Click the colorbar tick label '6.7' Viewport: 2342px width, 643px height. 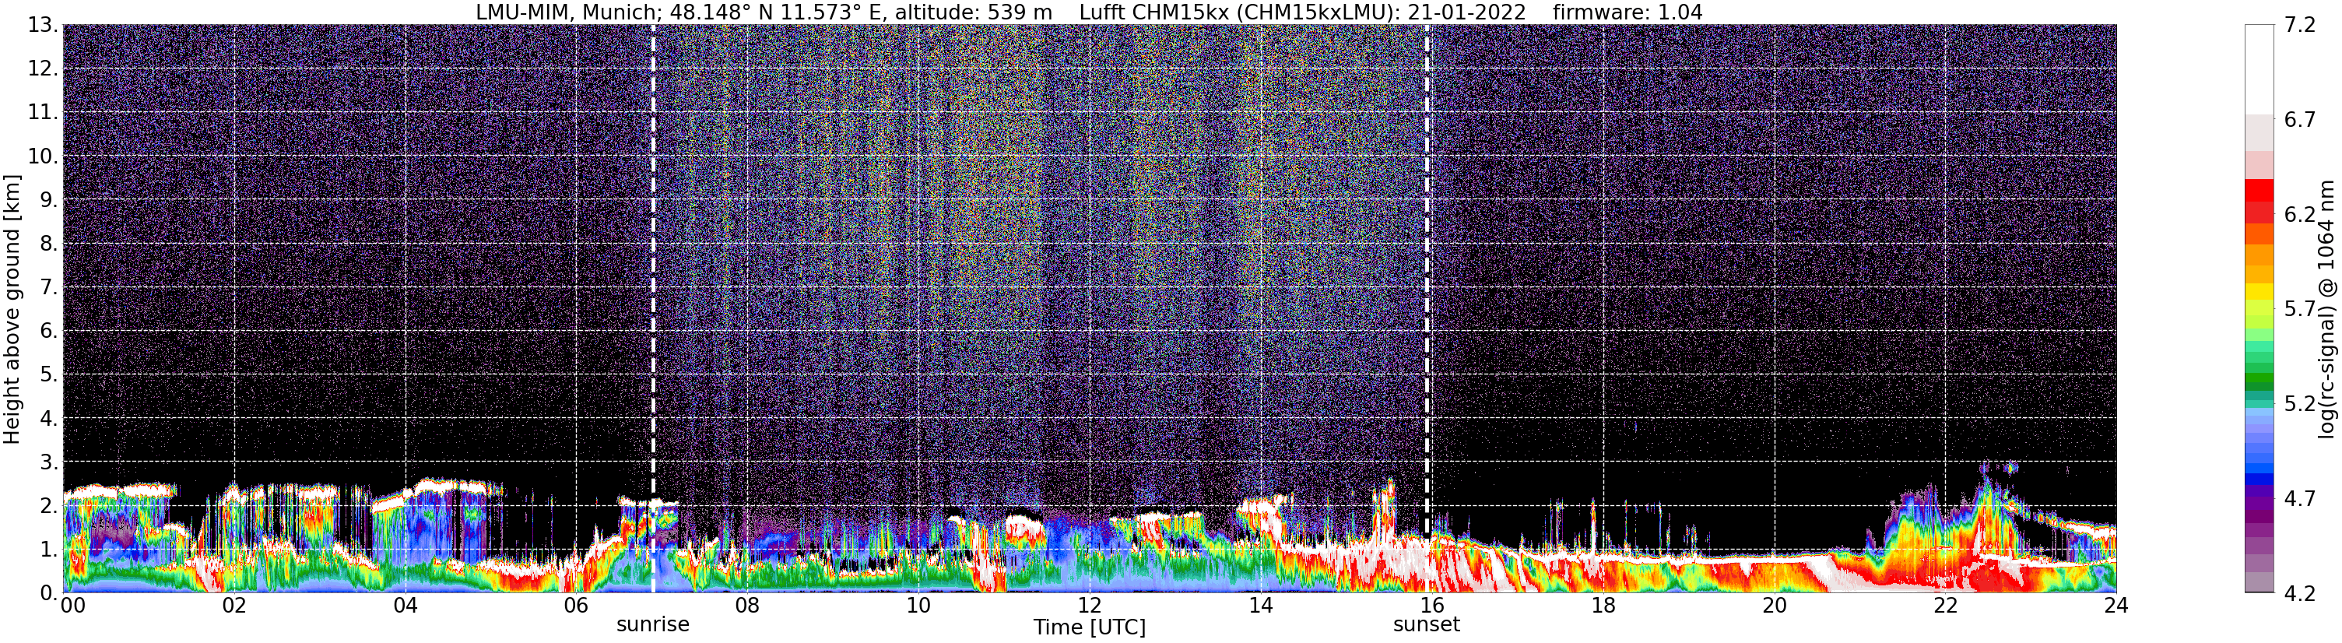click(2300, 120)
